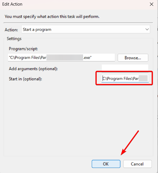Click the grayed redacted part of program path

click(x=65, y=57)
